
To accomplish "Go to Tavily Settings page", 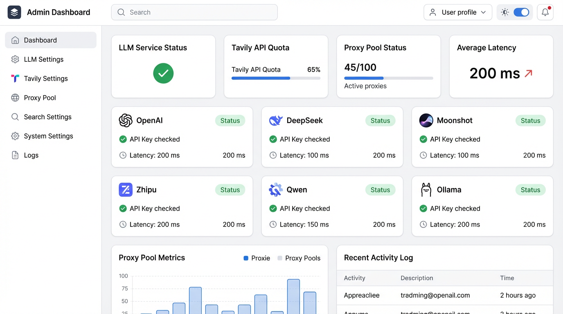I will (46, 78).
